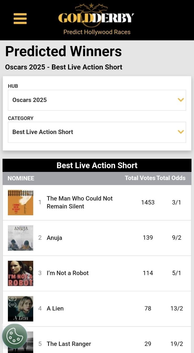
Task: Open the Best Live Action Short category dropdown
Action: [x=97, y=132]
